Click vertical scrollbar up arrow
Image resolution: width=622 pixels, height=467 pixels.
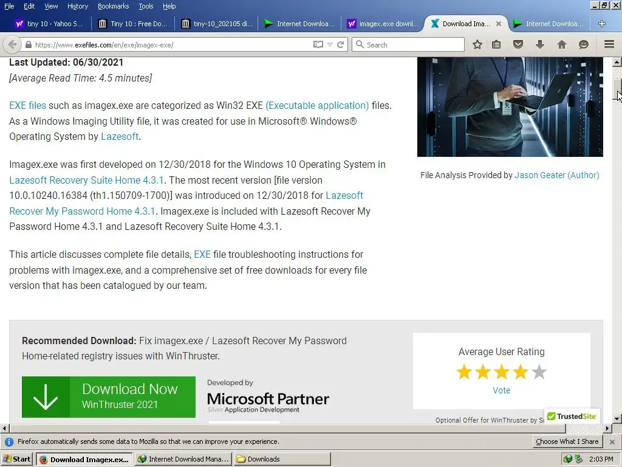click(617, 63)
